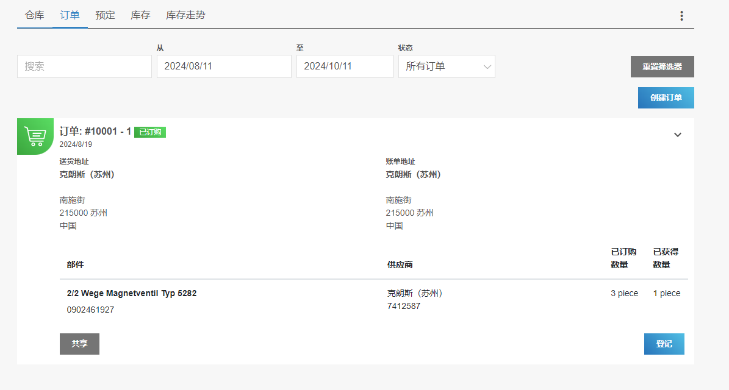Click the order title #10001 - 1
Image resolution: width=729 pixels, height=390 pixels.
(x=95, y=132)
